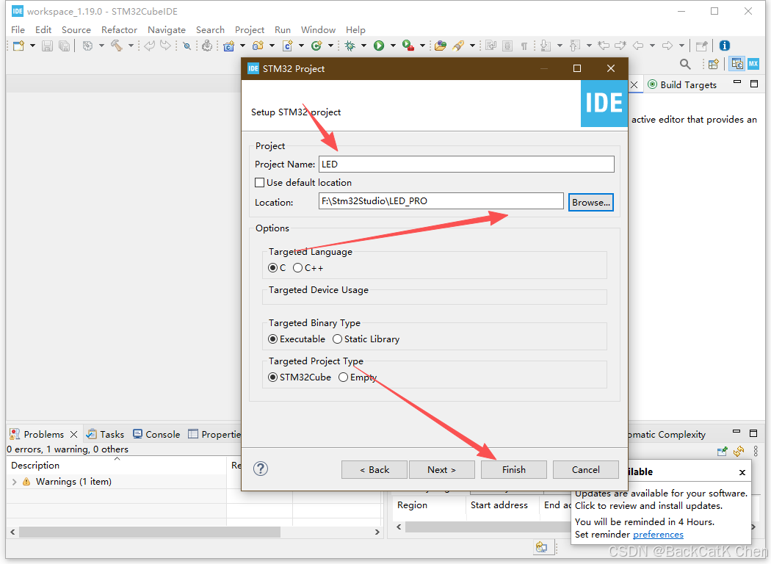Viewport: 771px width, 564px height.
Task: Click the < Back button
Action: [374, 469]
